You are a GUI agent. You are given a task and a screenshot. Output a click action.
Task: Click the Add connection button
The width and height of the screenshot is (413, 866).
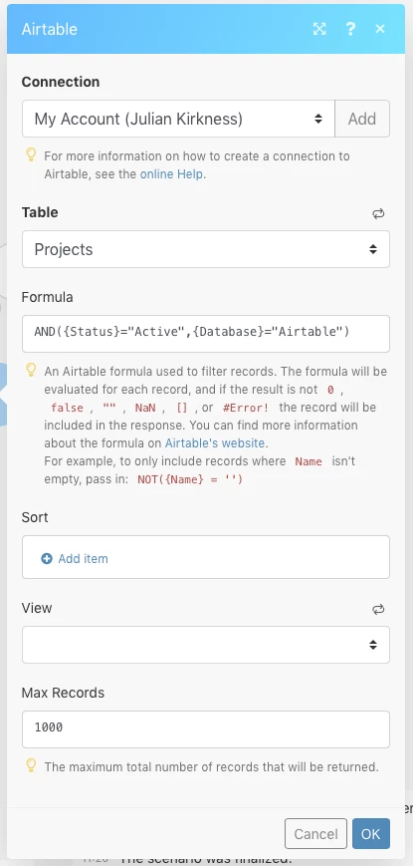[x=362, y=119]
